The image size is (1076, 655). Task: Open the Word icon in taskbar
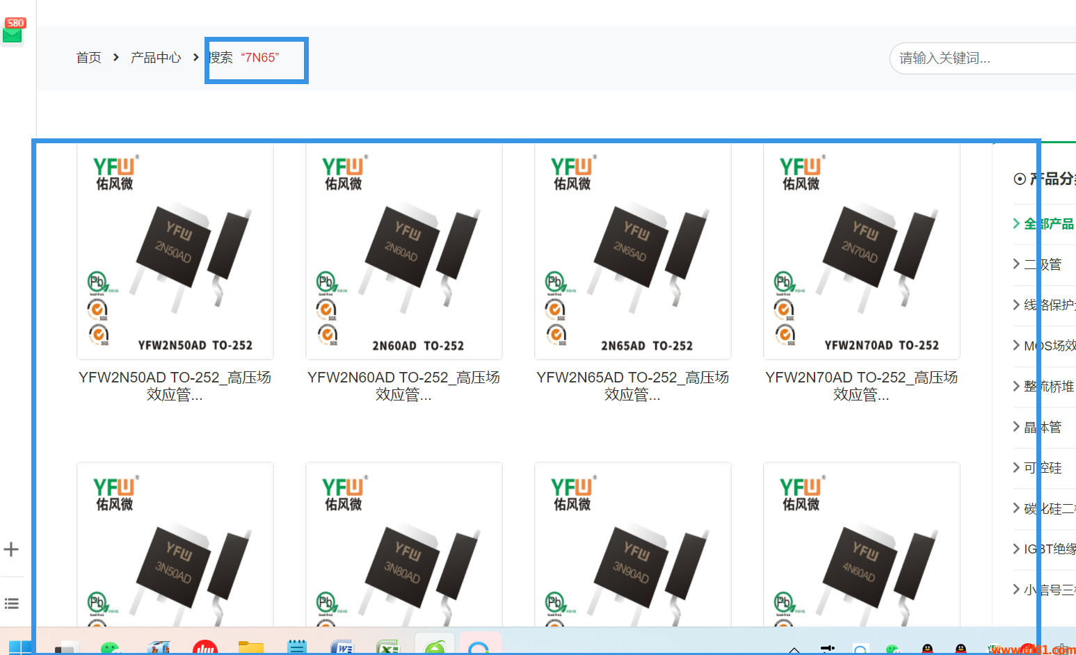tap(342, 647)
